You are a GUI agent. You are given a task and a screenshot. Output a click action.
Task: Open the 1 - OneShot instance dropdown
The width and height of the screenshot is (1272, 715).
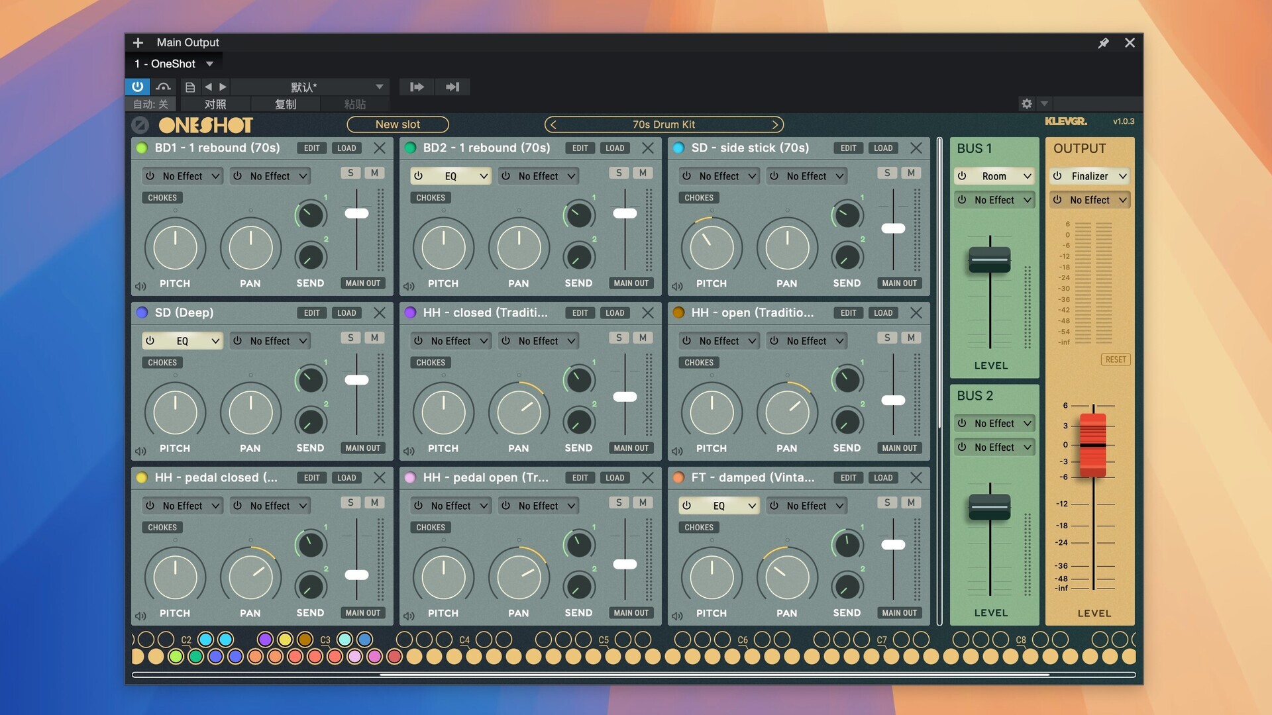click(174, 64)
